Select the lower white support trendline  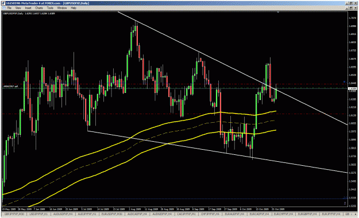(x=218, y=151)
